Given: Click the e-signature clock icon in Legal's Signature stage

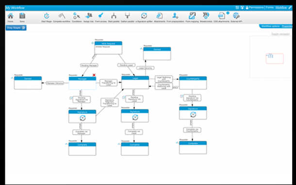Looking at the screenshot, I should pyautogui.click(x=135, y=117).
